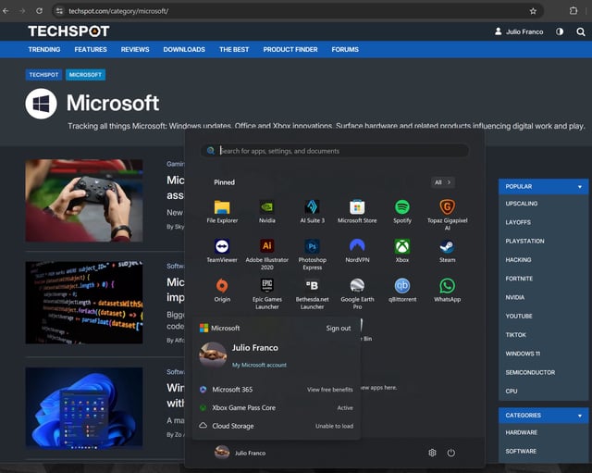Sign out of Microsoft account
This screenshot has height=473, width=592.
[x=339, y=329]
